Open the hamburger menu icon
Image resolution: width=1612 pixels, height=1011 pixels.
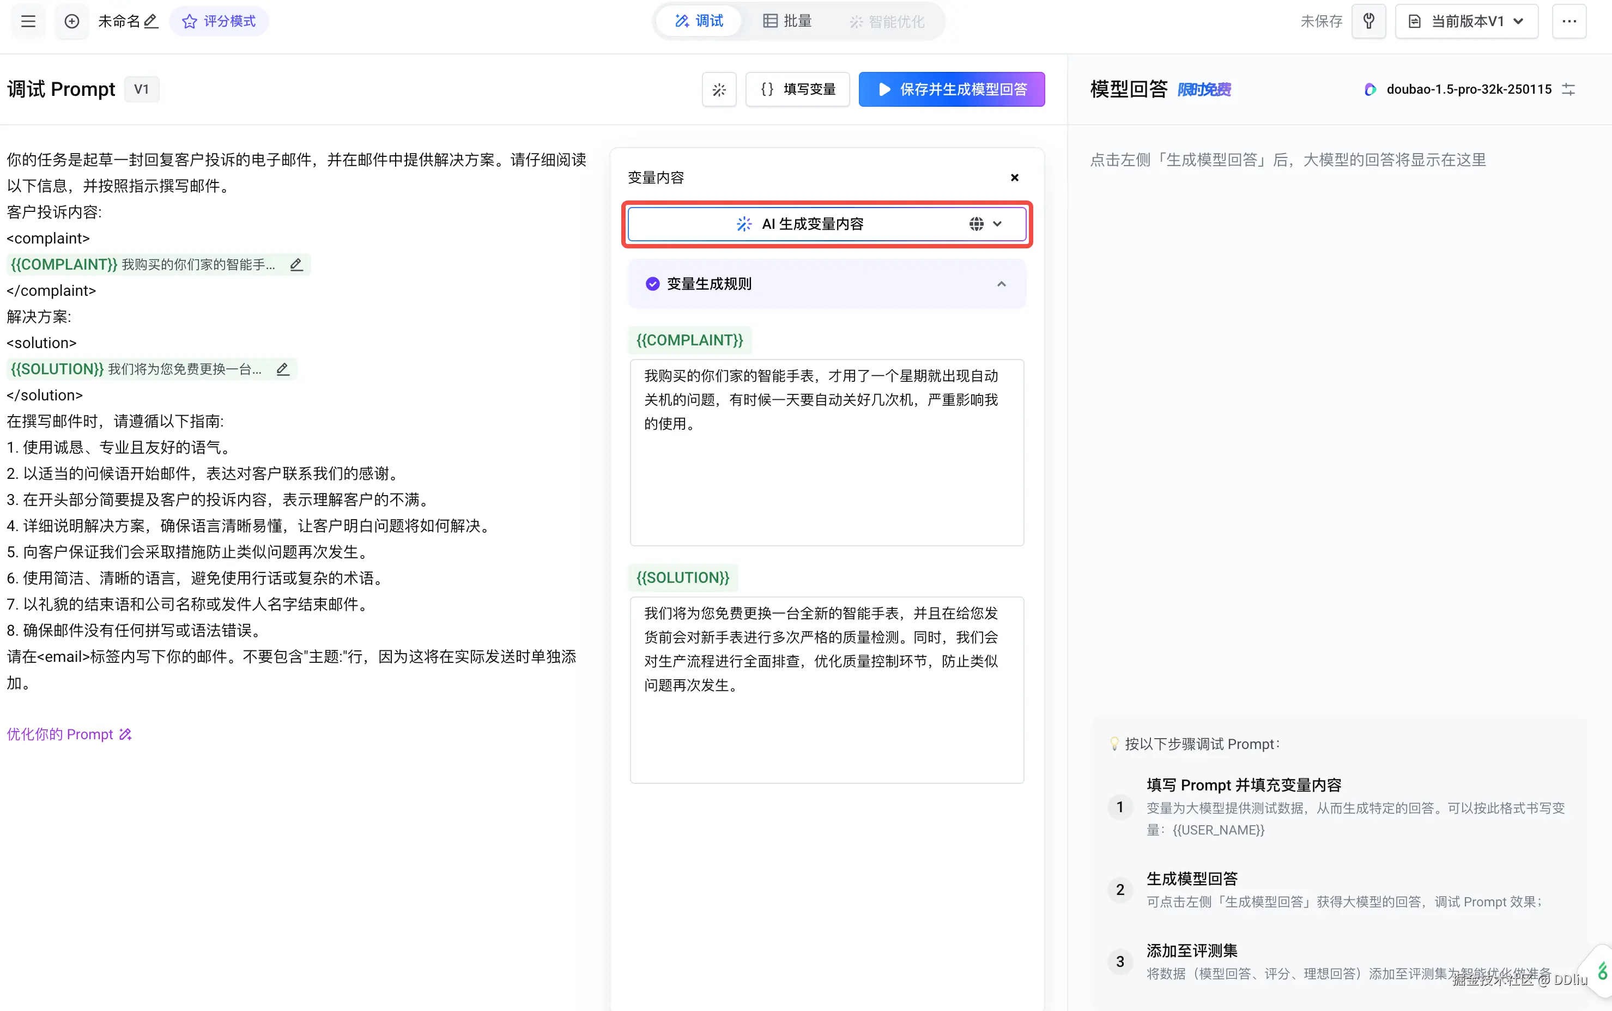[28, 21]
